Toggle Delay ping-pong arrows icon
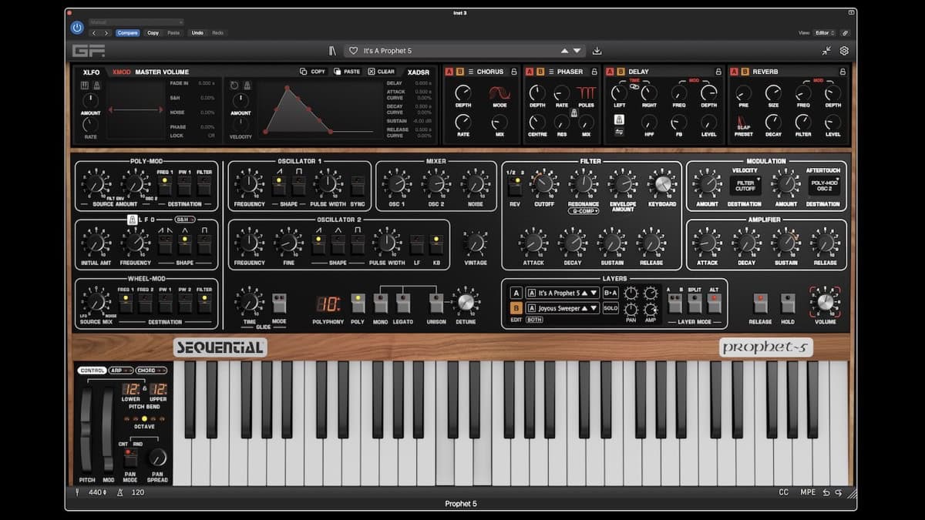The height and width of the screenshot is (520, 925). pos(619,133)
